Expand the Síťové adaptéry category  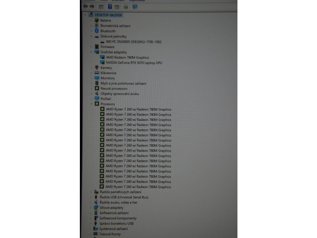pyautogui.click(x=90, y=207)
